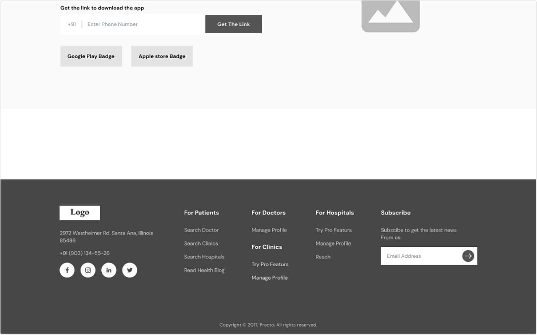Open the Search Doctor link
This screenshot has height=335, width=537.
201,230
